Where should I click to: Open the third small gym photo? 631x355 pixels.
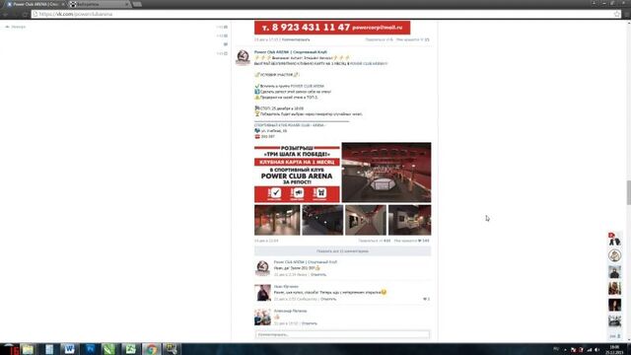tap(366, 220)
